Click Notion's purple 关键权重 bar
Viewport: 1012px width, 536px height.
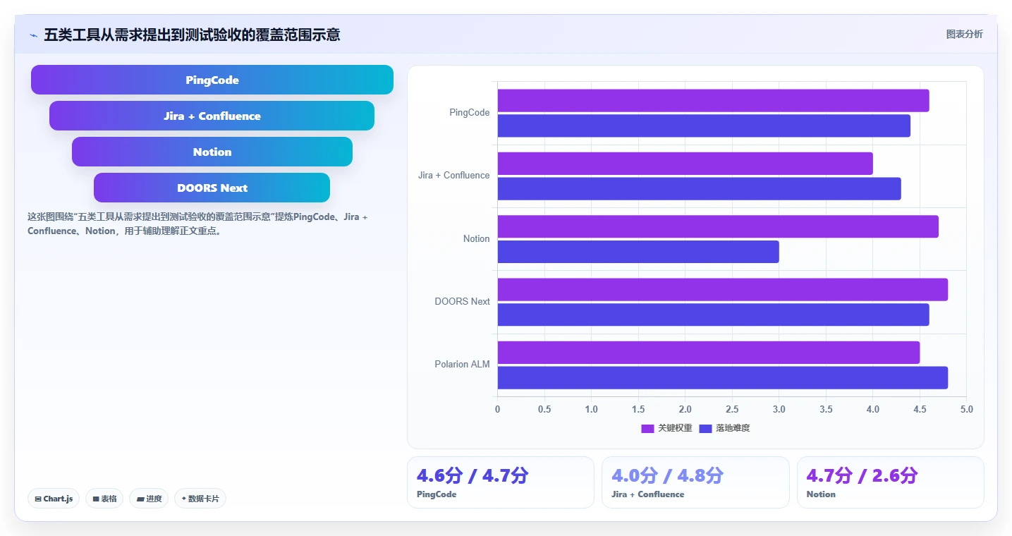coord(718,226)
